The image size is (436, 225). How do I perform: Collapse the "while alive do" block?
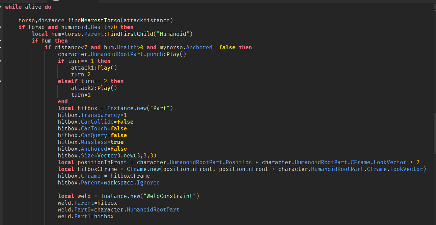tap(2, 7)
